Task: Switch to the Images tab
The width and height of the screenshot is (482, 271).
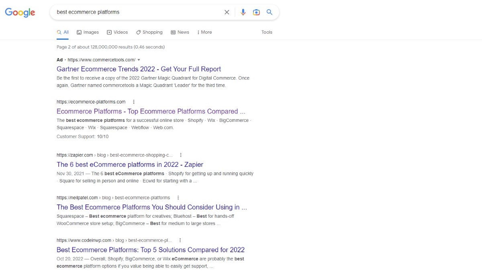Action: 88,32
